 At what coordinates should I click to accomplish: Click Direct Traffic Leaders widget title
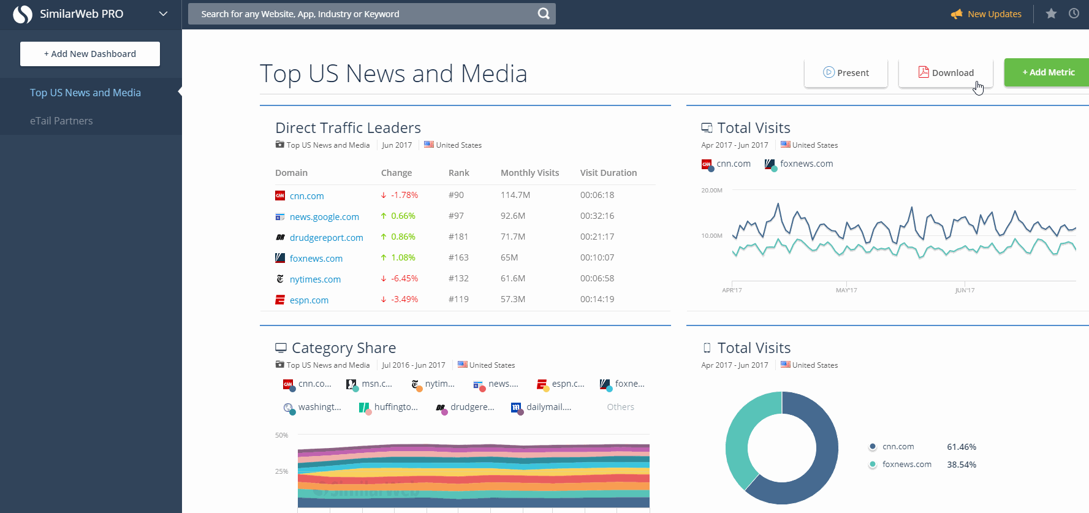pos(348,127)
